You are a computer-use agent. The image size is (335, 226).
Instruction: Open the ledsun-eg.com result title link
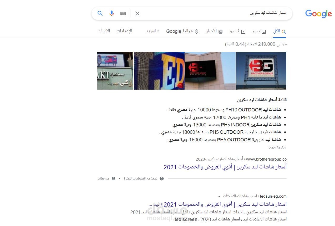coord(217,204)
